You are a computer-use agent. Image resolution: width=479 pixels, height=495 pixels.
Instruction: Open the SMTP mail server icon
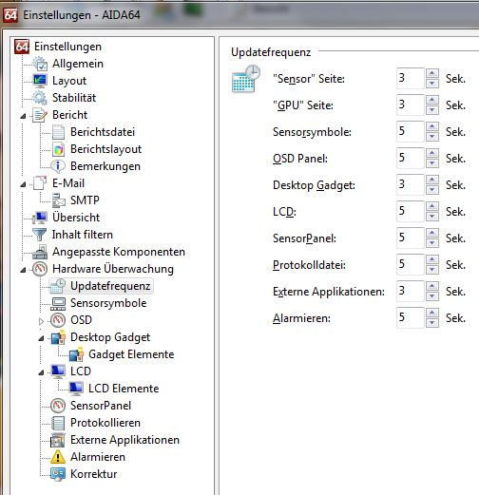click(58, 200)
